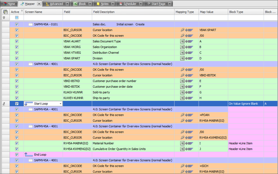Click the mapping icon for Material Number row

182,143
